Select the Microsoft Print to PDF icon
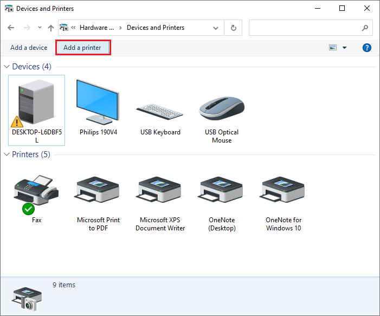The height and width of the screenshot is (316, 380). (98, 190)
